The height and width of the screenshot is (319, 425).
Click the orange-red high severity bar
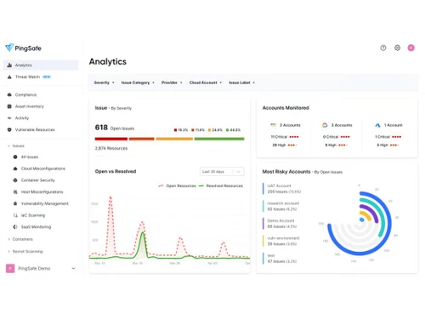tap(141, 139)
